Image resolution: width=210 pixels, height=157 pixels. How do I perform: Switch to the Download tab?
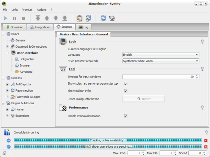point(15,27)
